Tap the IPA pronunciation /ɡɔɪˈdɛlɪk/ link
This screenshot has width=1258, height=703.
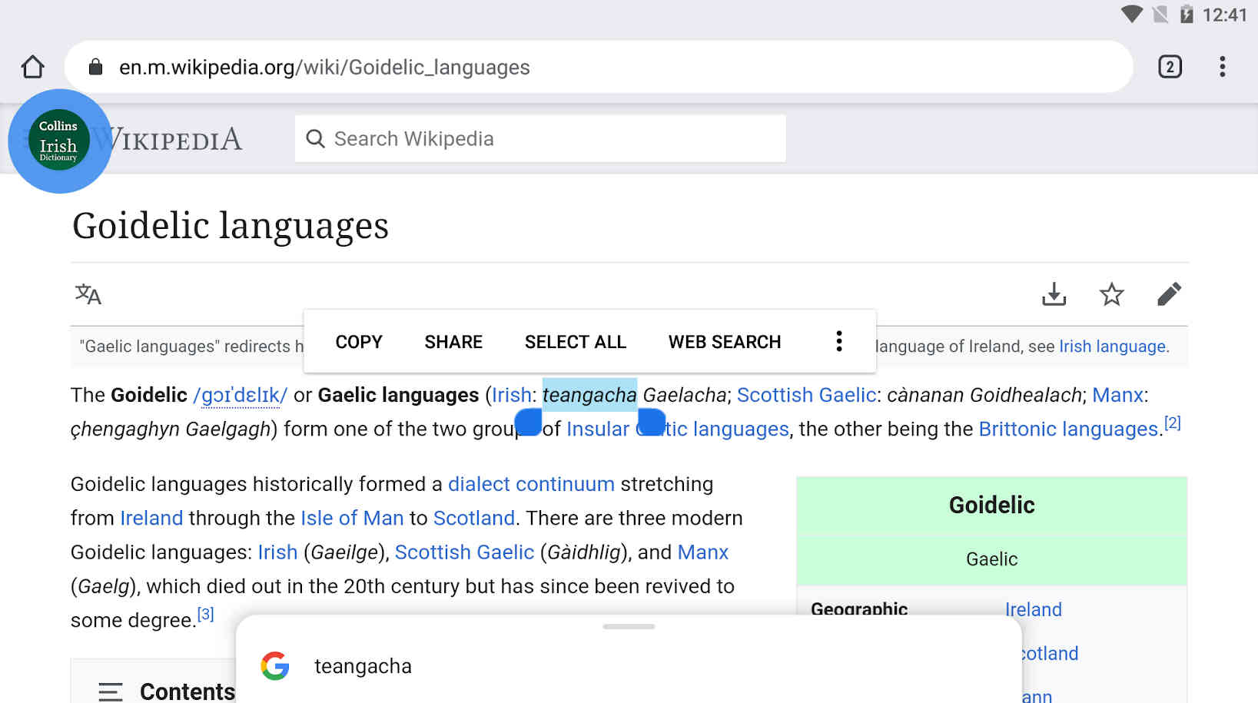(241, 395)
